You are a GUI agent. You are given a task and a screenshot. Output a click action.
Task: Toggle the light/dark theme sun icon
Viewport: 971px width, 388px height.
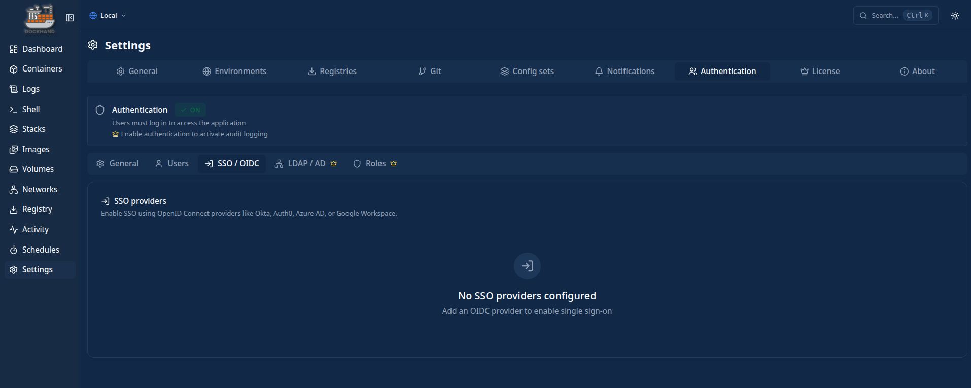click(x=955, y=16)
